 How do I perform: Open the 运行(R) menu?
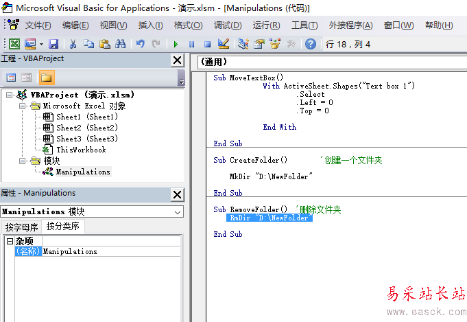pos(266,25)
